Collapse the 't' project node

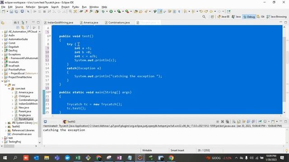pos(2,81)
